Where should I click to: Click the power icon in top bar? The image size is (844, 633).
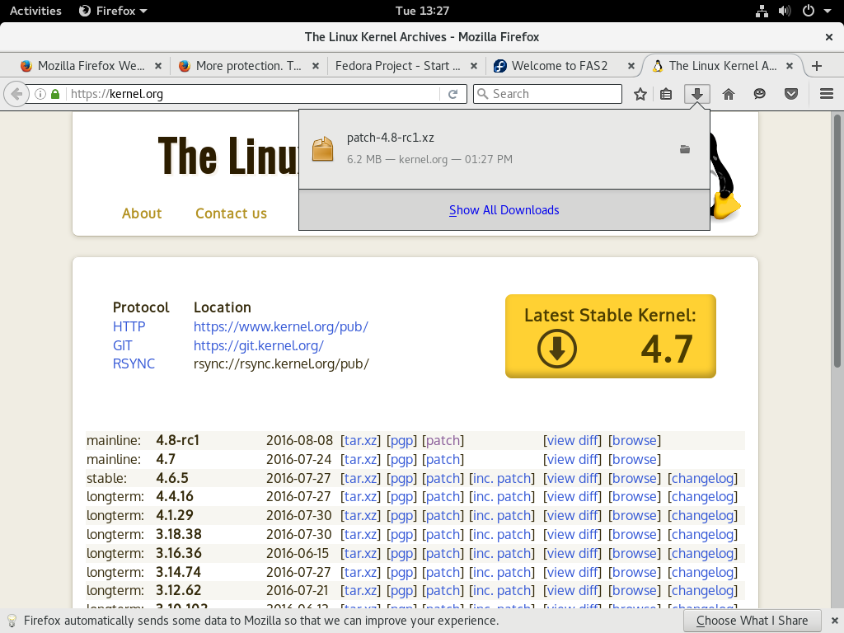click(x=809, y=11)
